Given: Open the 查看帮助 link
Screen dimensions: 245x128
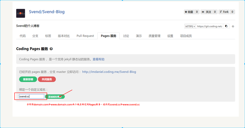Looking at the screenshot, I should coord(99,59).
